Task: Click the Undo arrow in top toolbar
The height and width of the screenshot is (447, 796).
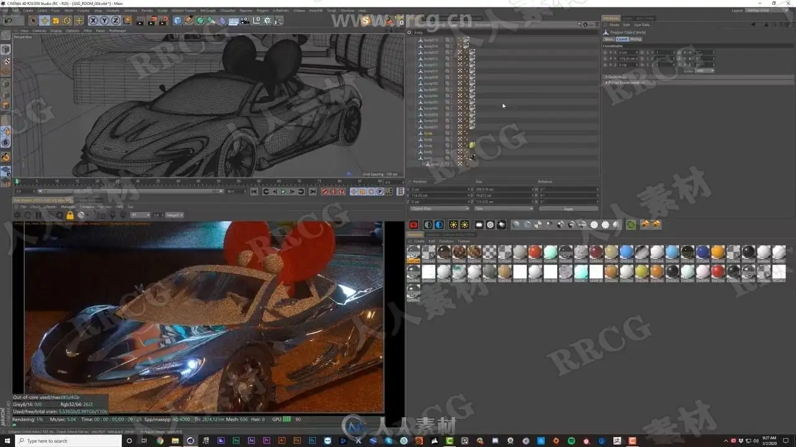Action: 9,20
